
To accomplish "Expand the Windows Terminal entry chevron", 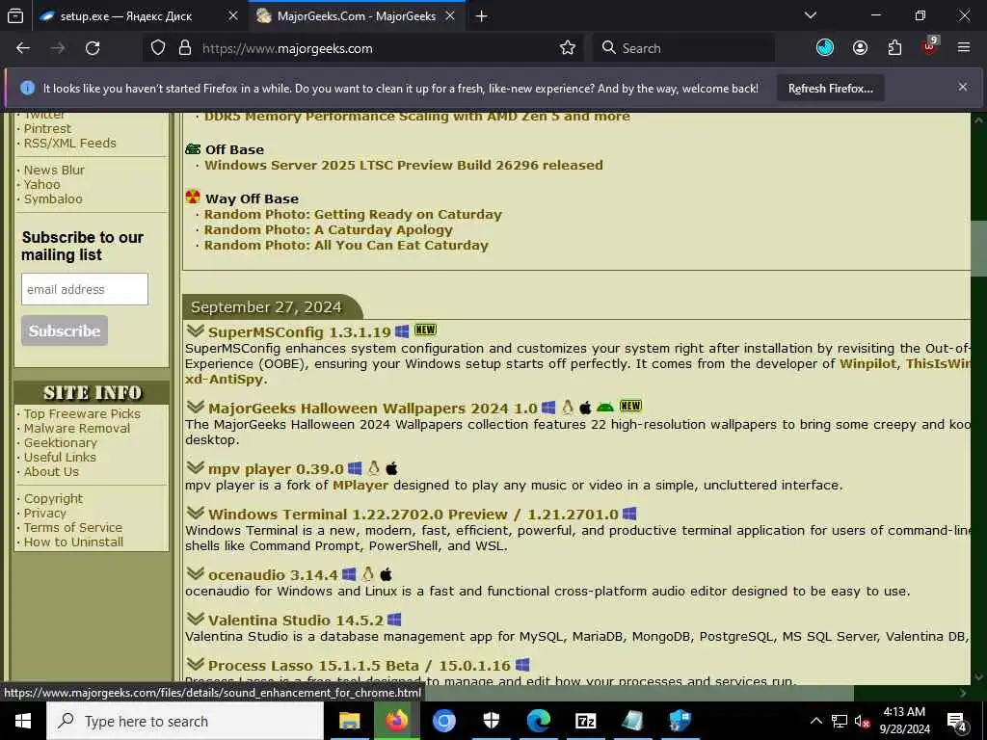I will tap(195, 513).
